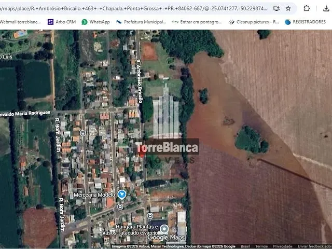Screen dimensions: 332x249
Task: Click the Arbo CRM bookmark favicon
Action: (x=50, y=22)
